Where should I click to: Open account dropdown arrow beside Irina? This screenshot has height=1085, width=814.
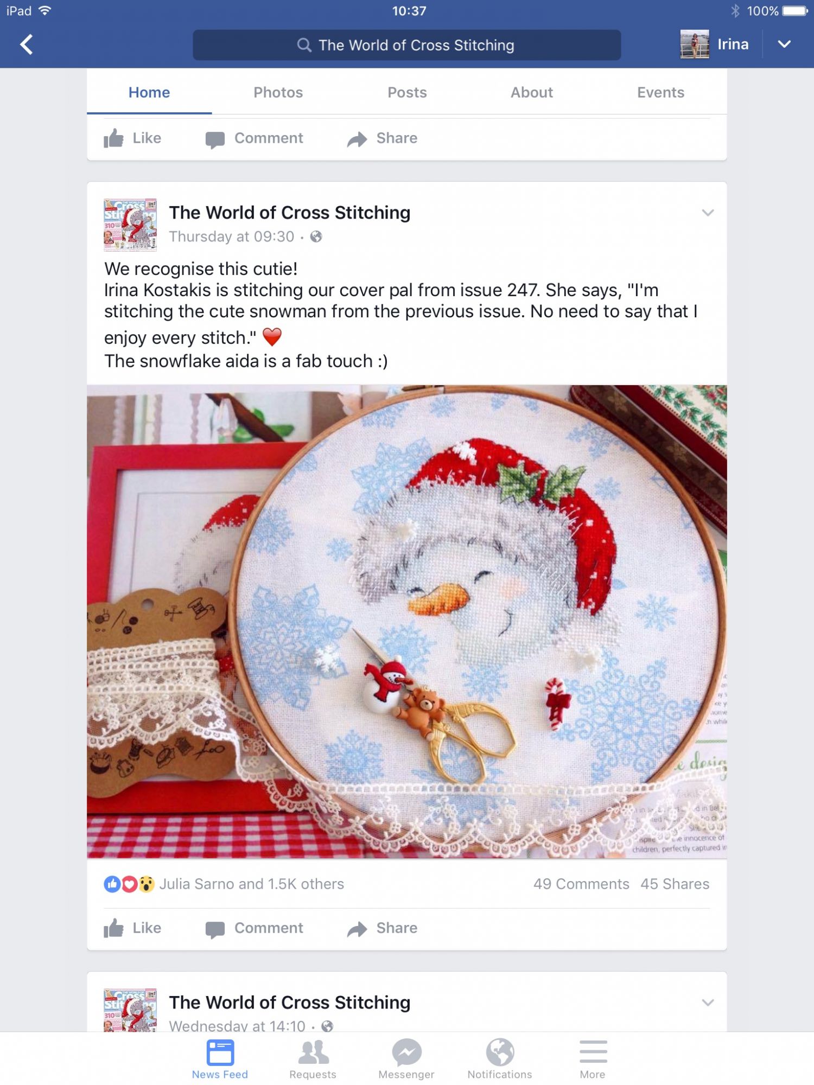click(x=784, y=44)
